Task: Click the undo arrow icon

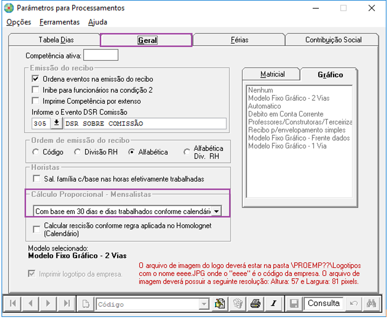Action: coord(353,303)
